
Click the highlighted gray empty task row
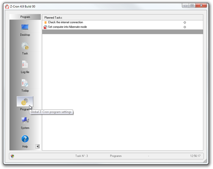123,32
